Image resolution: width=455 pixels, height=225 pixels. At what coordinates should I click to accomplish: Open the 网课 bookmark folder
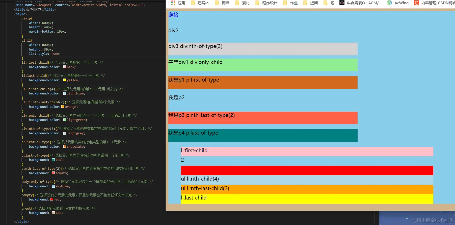(222, 3)
